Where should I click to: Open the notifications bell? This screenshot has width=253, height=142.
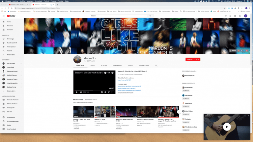tap(240, 16)
